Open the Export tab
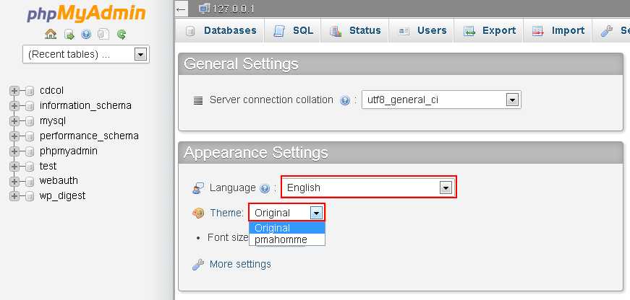Viewport: 630px width, 300px height. [488, 30]
